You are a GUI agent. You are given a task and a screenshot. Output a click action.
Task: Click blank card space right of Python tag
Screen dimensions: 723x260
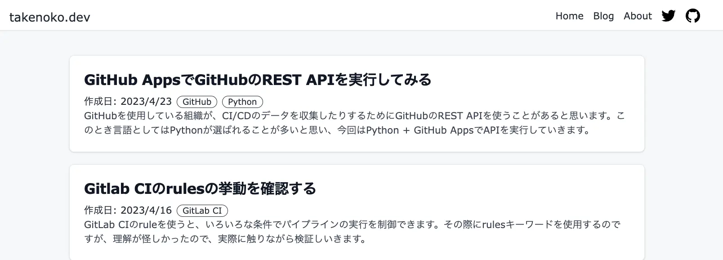[x=450, y=102]
